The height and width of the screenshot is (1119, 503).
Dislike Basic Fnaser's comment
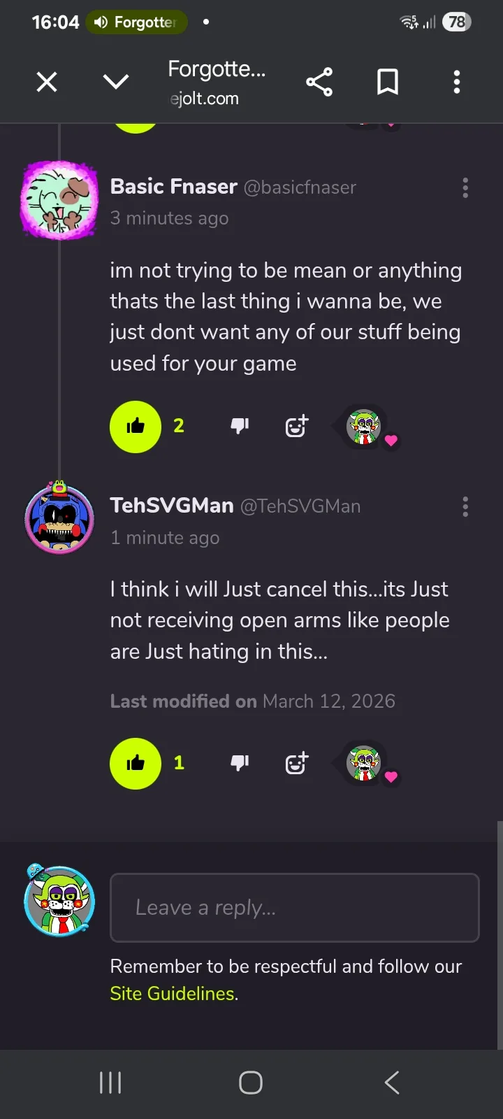click(x=240, y=426)
